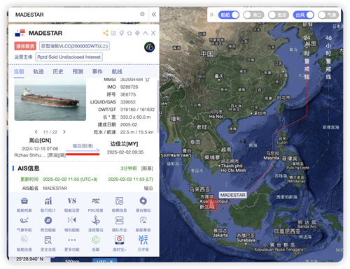This screenshot has height=269, width=350.
Task: Open the 附近船舶 nearby ships icon
Action: click(x=48, y=220)
